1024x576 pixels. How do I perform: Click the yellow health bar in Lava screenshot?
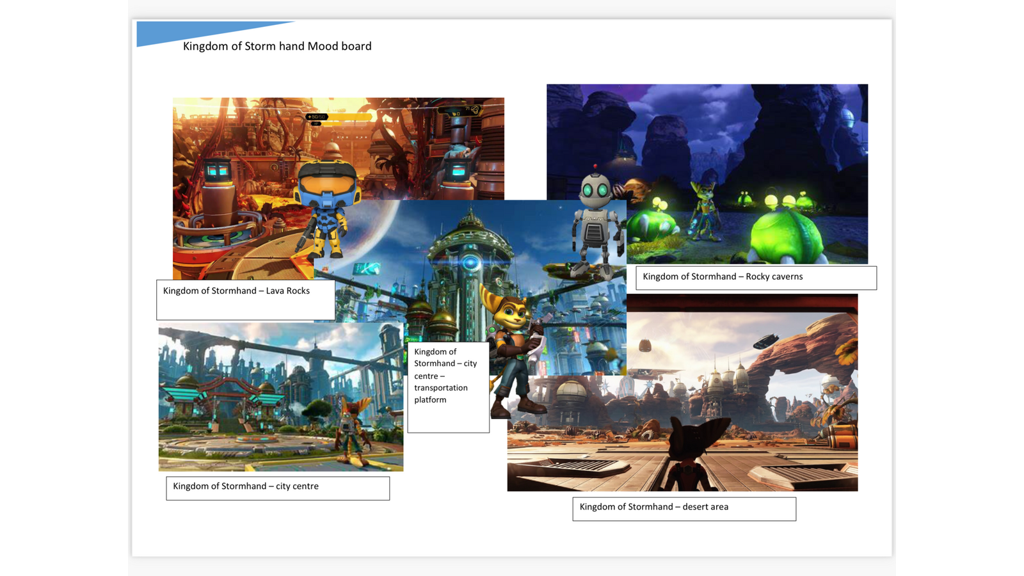pos(349,117)
